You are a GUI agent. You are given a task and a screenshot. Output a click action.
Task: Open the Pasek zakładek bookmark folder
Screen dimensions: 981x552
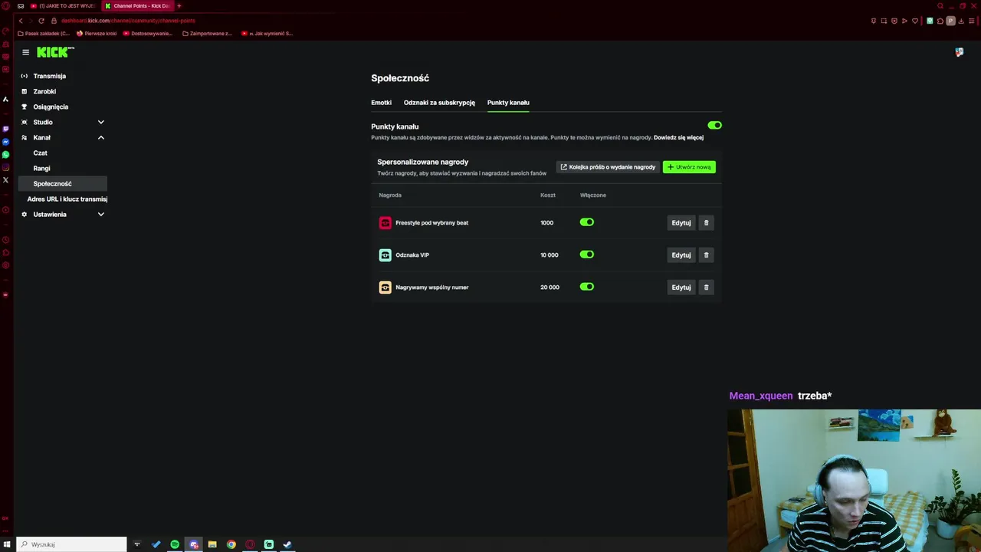[44, 33]
